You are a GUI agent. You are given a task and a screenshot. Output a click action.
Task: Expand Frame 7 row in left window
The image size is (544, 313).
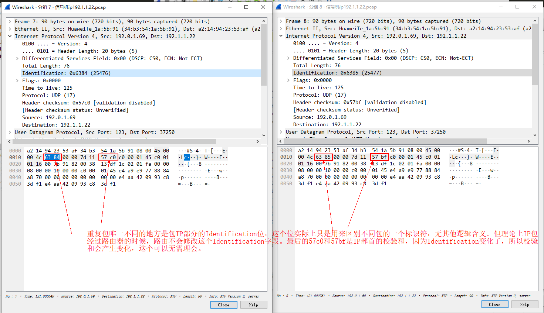(10, 21)
